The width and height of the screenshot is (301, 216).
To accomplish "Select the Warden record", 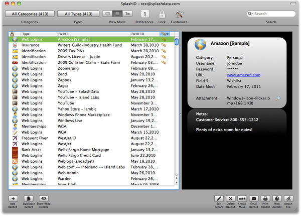I will click(92, 179).
